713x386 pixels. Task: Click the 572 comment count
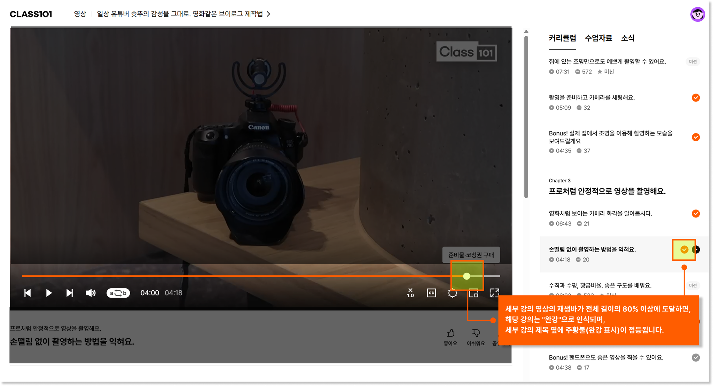click(583, 72)
